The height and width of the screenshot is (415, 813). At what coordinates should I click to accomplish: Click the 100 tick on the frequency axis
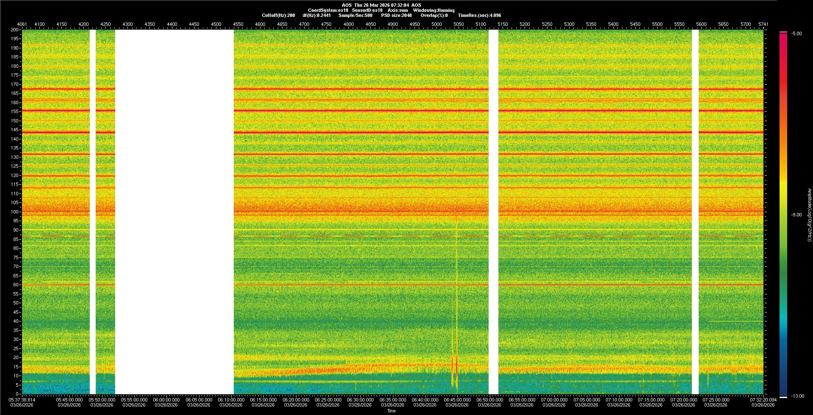pos(14,212)
